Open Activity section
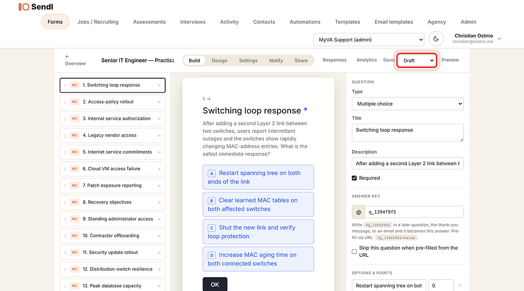Screen dimensions: 524x291 tap(229, 21)
